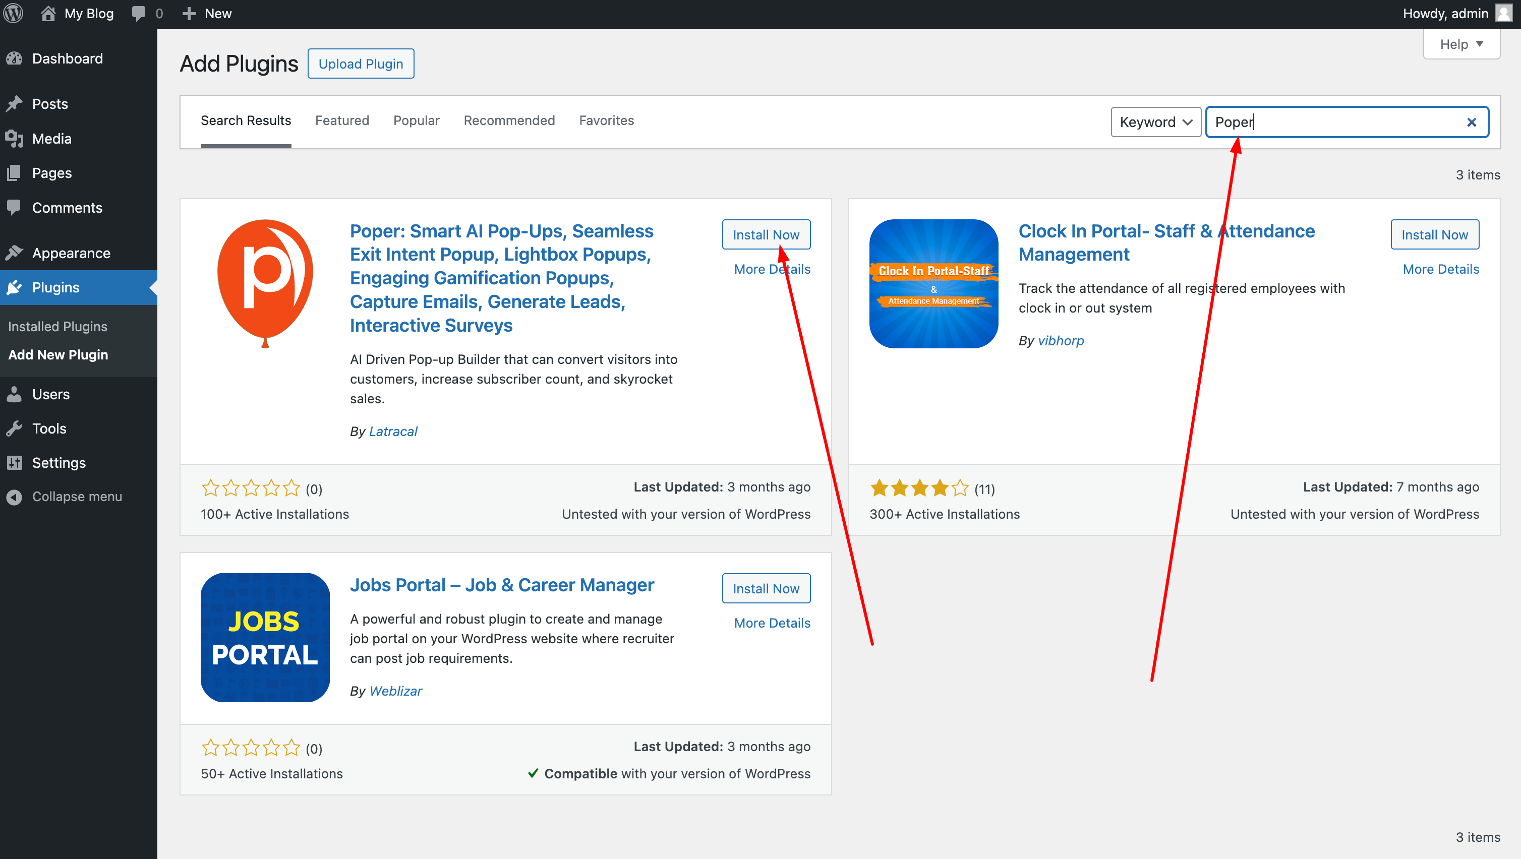The height and width of the screenshot is (859, 1521).
Task: Click the Settings sliders icon
Action: pyautogui.click(x=15, y=463)
